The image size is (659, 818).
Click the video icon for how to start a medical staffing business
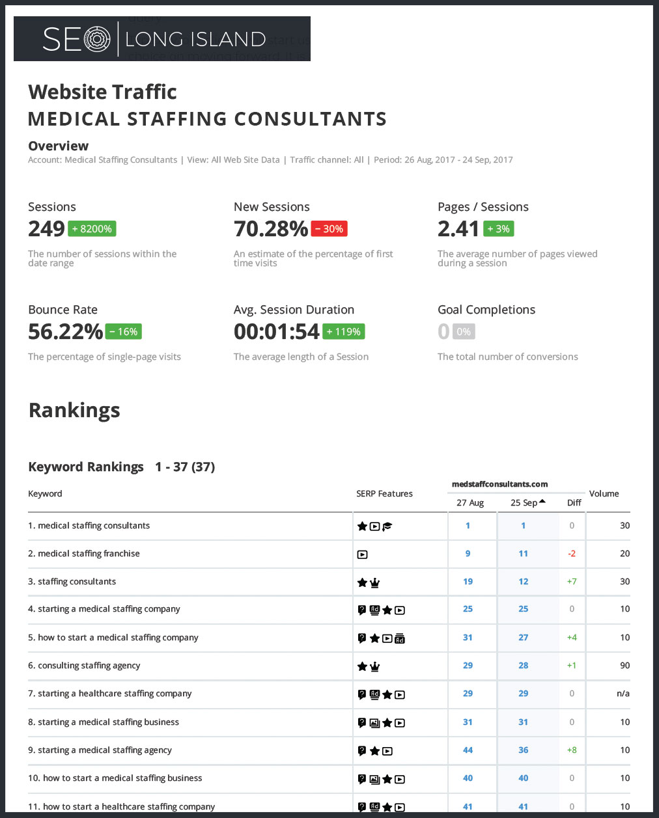pos(400,779)
